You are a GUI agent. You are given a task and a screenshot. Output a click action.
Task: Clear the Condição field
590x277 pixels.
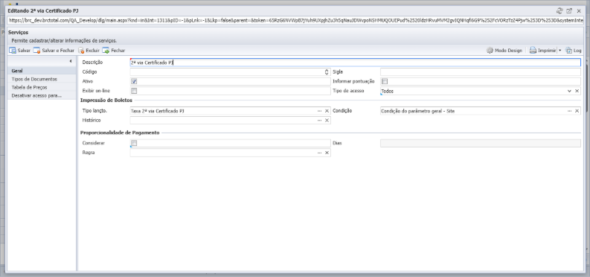[x=577, y=111]
